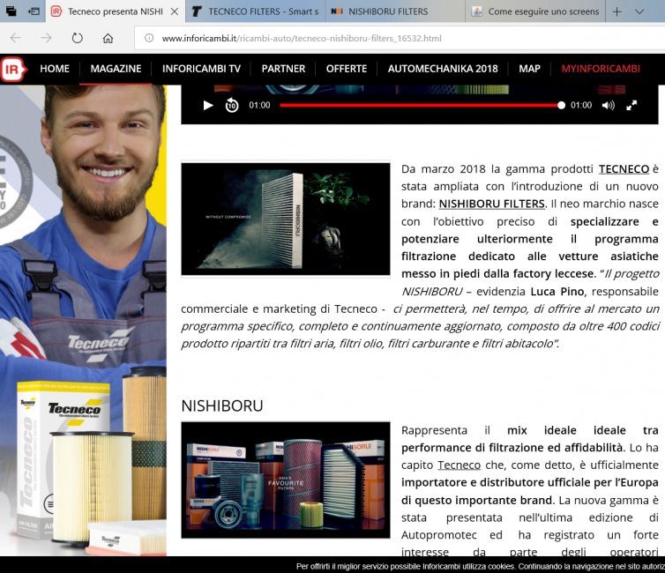Follow the Tecneco link in second paragraph
The width and height of the screenshot is (665, 573).
pyautogui.click(x=459, y=465)
